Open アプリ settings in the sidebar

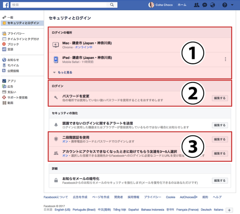click(x=12, y=81)
